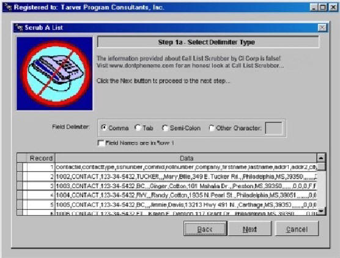
Task: Click the main window title bar icon
Action: tap(8, 7)
